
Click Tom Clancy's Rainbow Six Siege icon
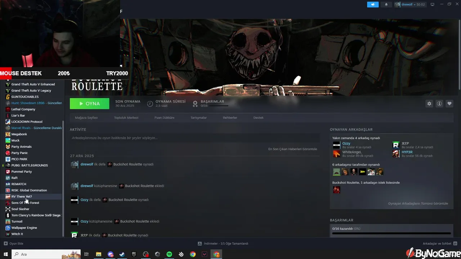pyautogui.click(x=8, y=215)
